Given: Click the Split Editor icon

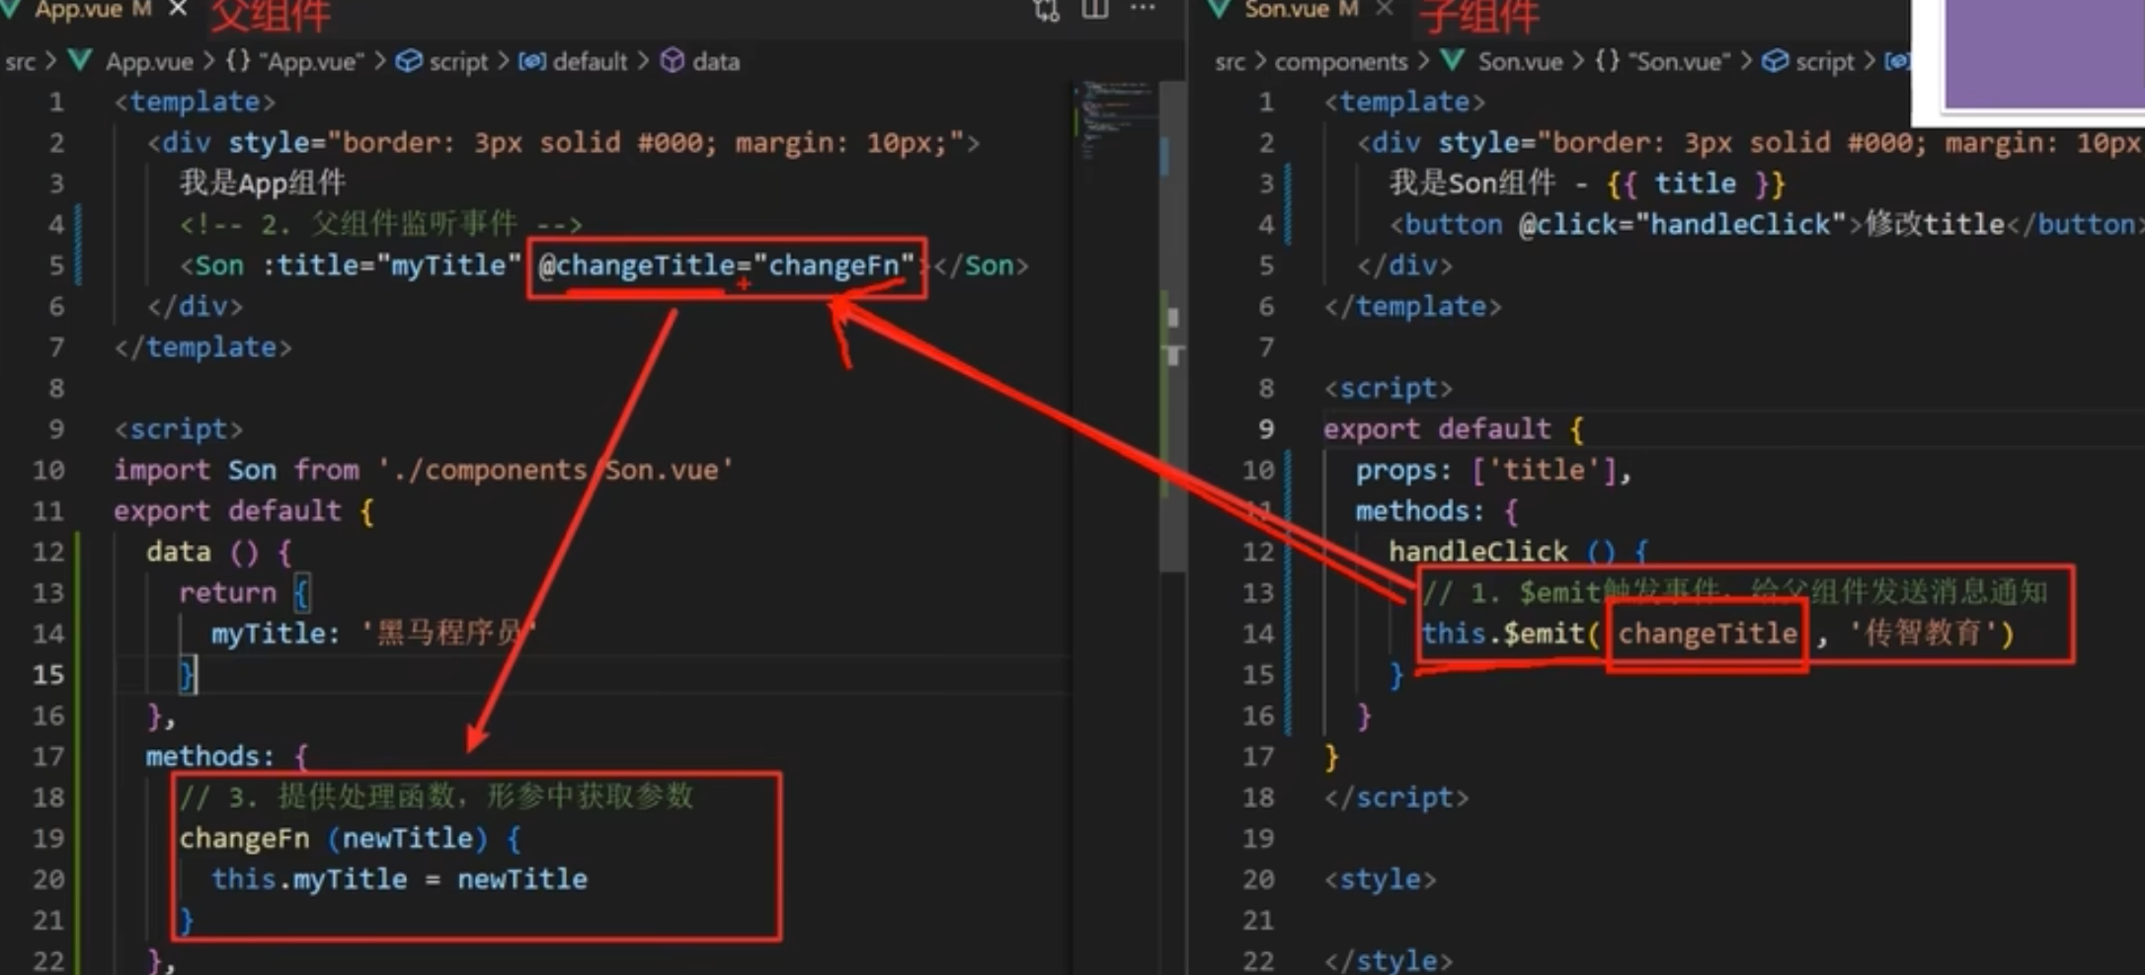Looking at the screenshot, I should coord(1094,9).
